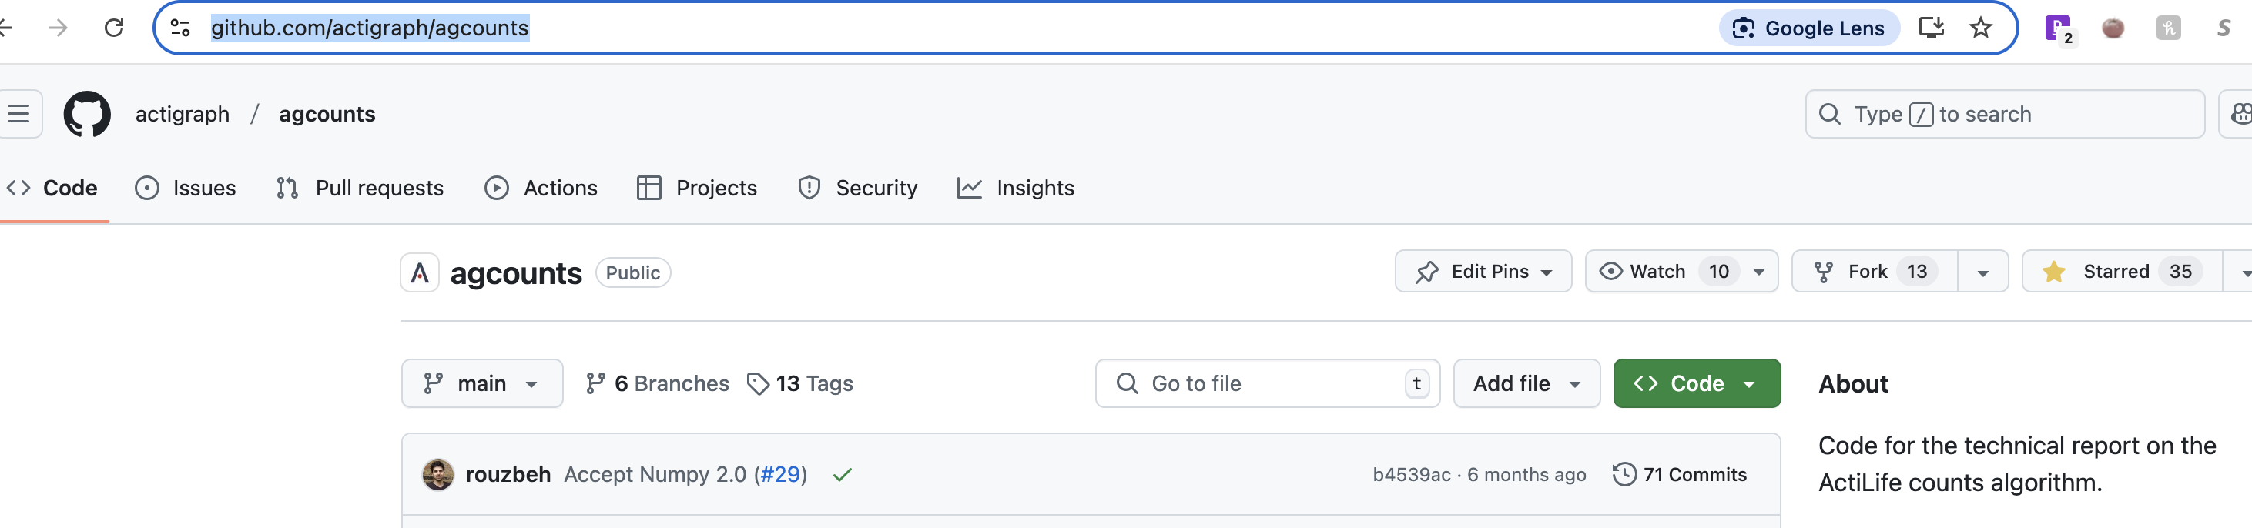The image size is (2252, 528).
Task: Click the Go to file search field
Action: point(1259,384)
